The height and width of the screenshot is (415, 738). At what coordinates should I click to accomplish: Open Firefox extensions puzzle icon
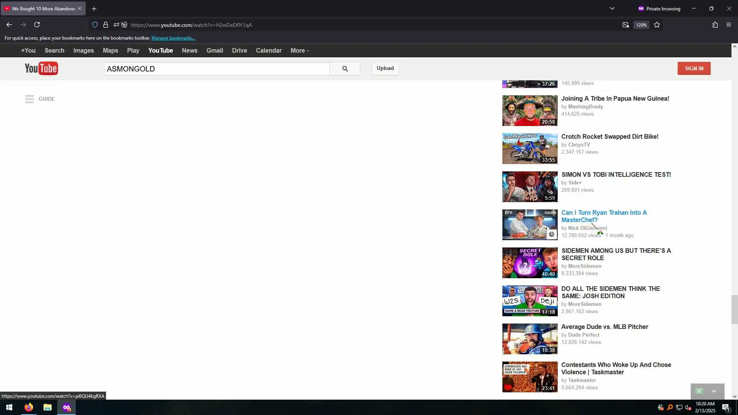pos(715,25)
